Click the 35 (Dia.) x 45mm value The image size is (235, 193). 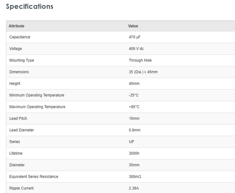143,72
